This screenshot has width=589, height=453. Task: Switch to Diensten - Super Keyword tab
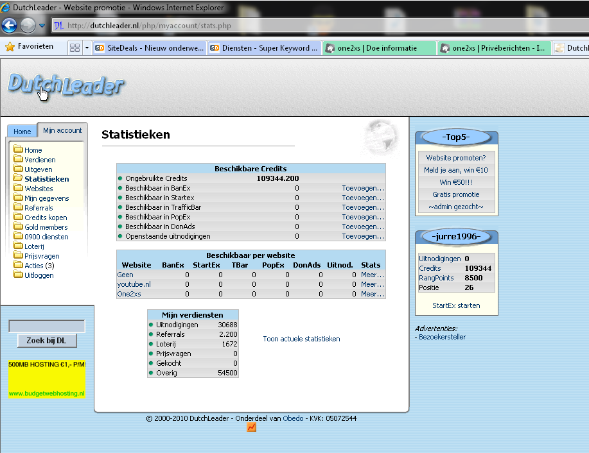click(265, 48)
